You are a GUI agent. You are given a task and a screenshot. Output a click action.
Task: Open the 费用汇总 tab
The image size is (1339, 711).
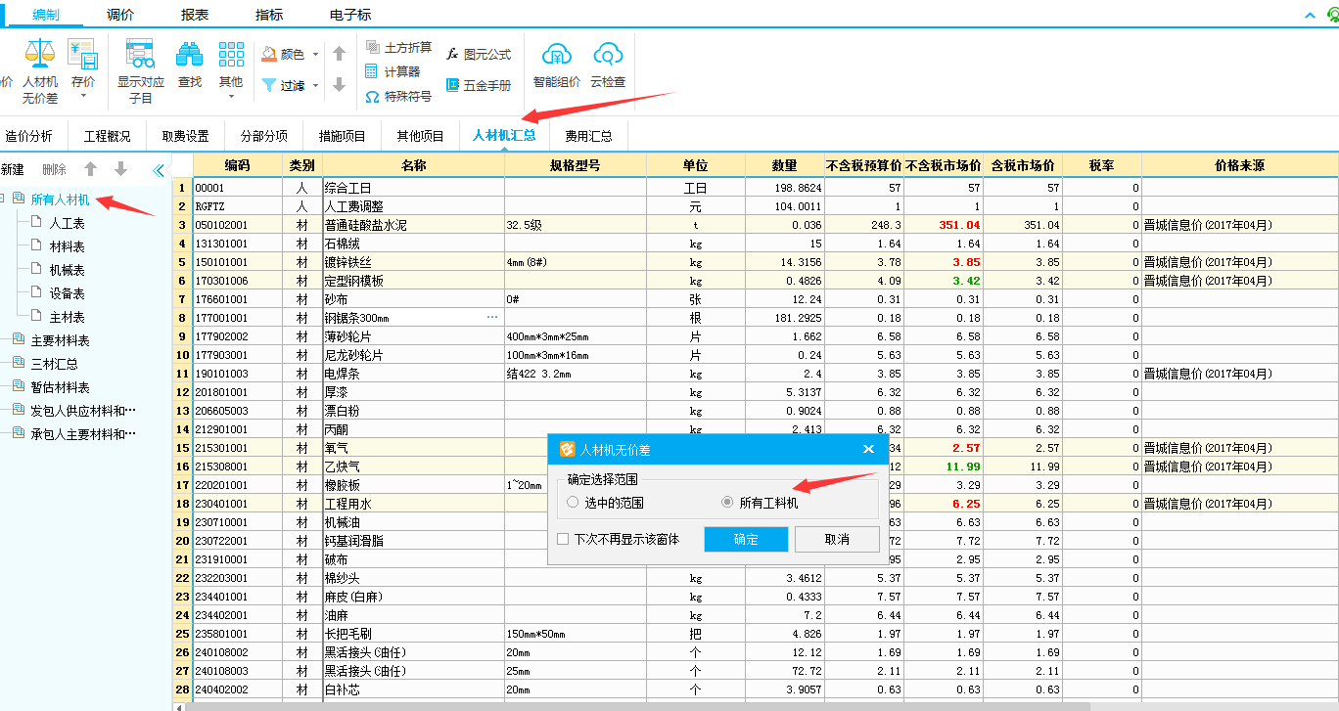click(x=588, y=136)
